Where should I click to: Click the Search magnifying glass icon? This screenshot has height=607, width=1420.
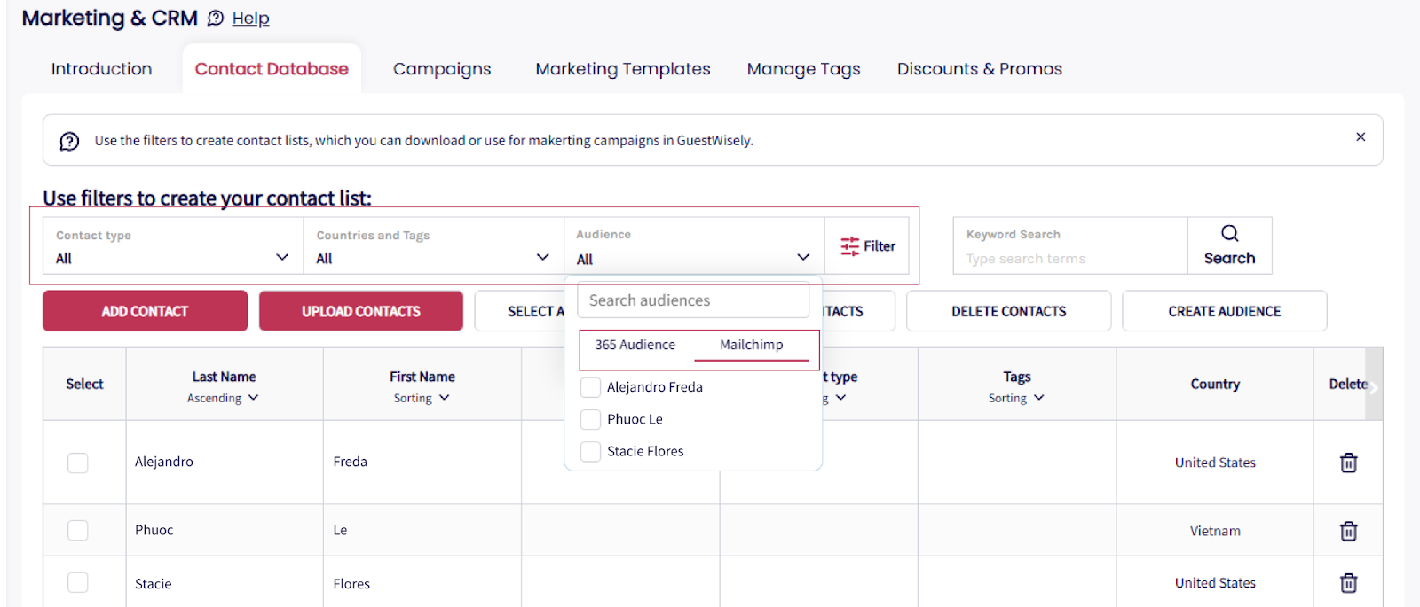click(x=1229, y=234)
